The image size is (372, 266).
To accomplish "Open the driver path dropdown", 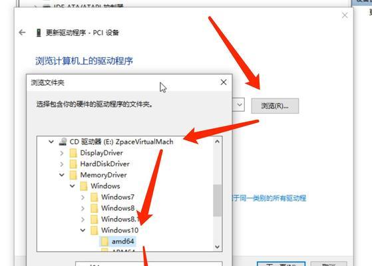I will coord(239,104).
